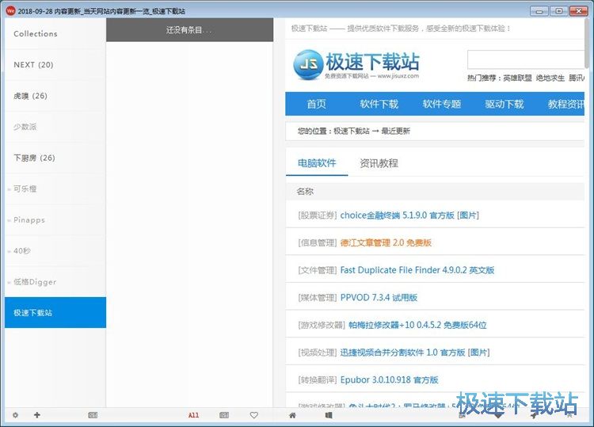Select the 极速下载站 feed

[x=55, y=313]
